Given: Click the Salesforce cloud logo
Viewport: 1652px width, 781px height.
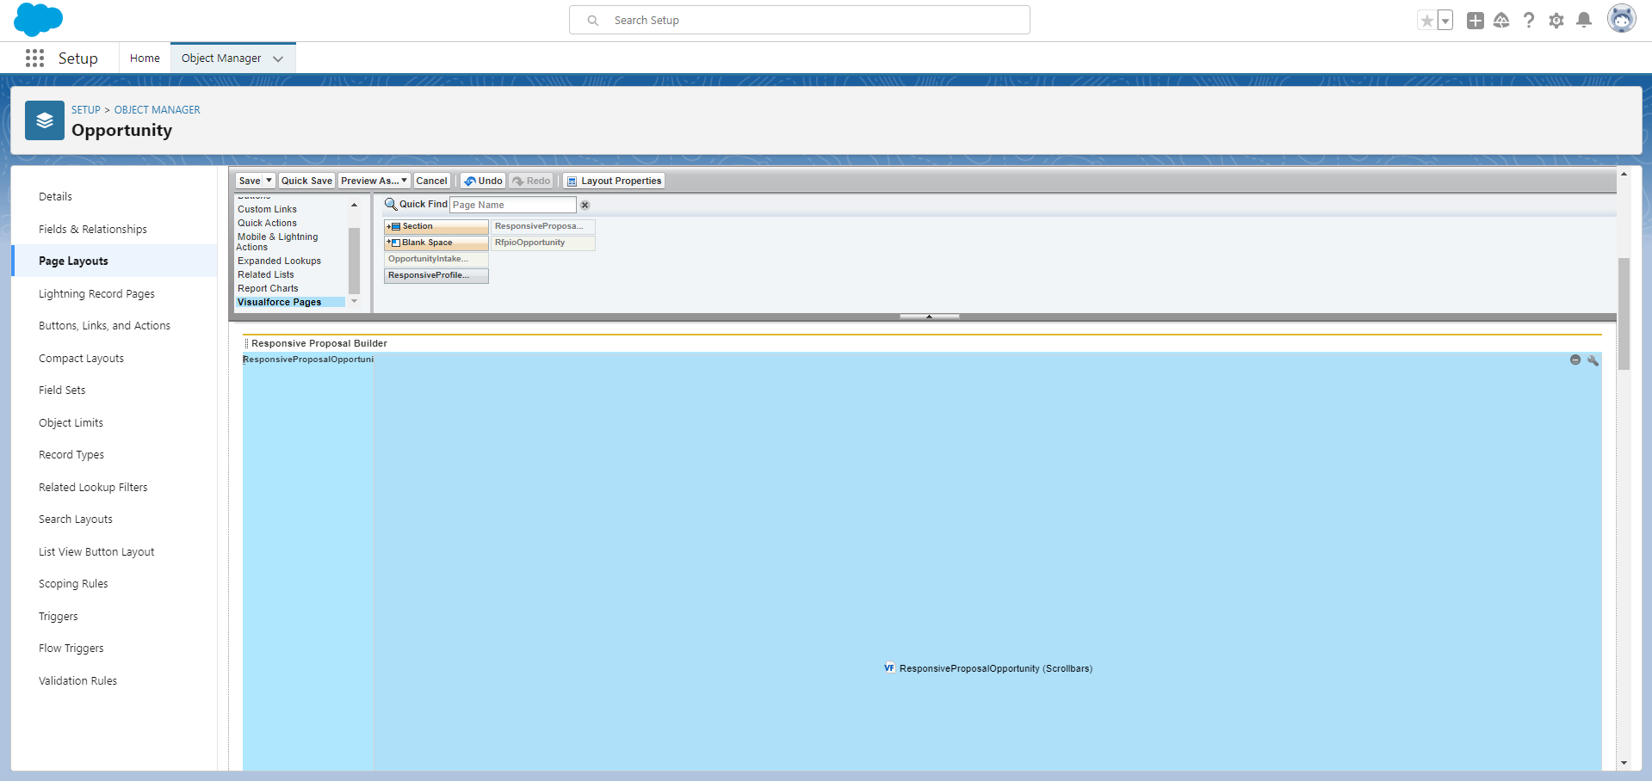Looking at the screenshot, I should [38, 20].
